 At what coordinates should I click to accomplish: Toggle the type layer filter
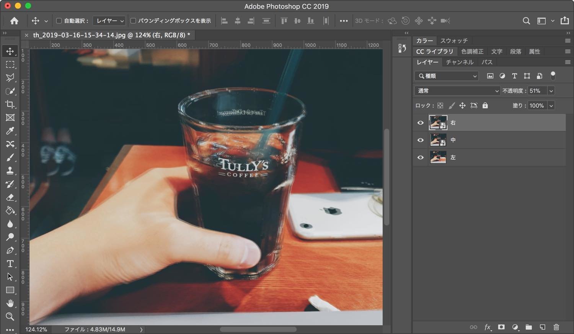click(515, 76)
